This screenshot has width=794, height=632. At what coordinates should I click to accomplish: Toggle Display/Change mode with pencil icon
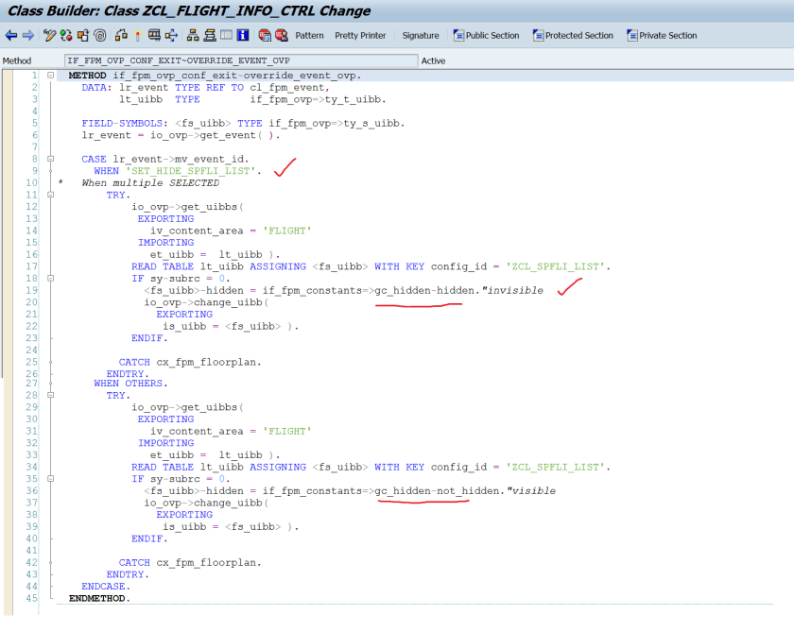[49, 36]
